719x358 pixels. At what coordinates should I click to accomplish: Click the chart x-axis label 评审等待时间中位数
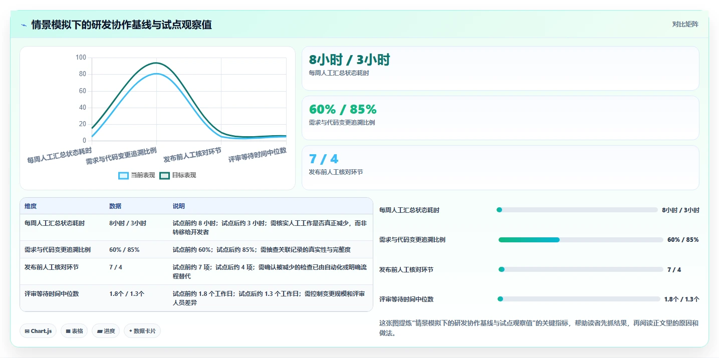coord(258,155)
